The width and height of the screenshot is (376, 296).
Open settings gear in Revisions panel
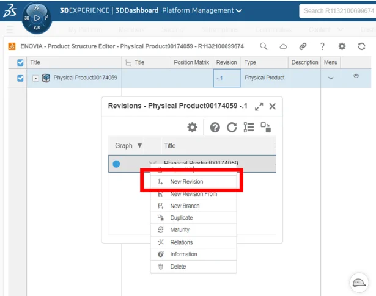click(193, 127)
